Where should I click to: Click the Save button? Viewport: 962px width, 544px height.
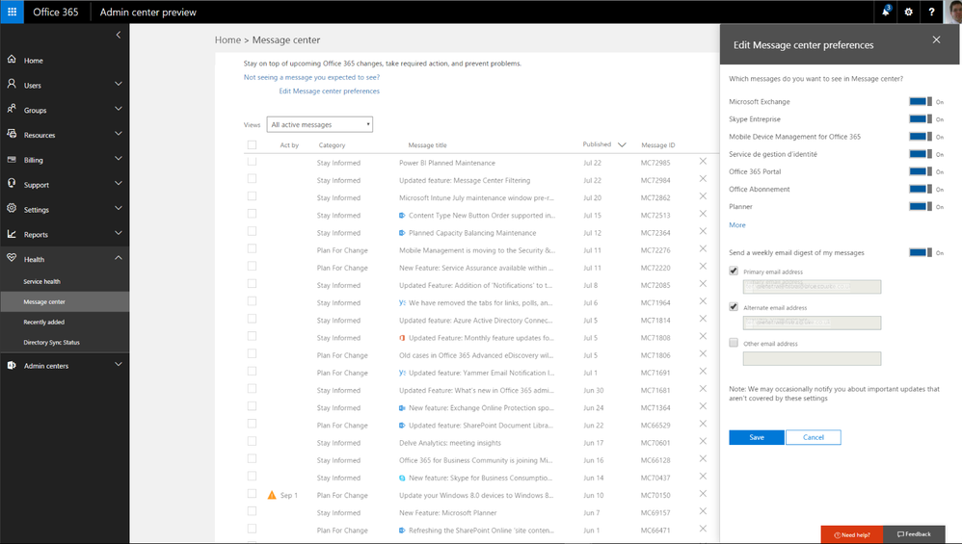[757, 437]
